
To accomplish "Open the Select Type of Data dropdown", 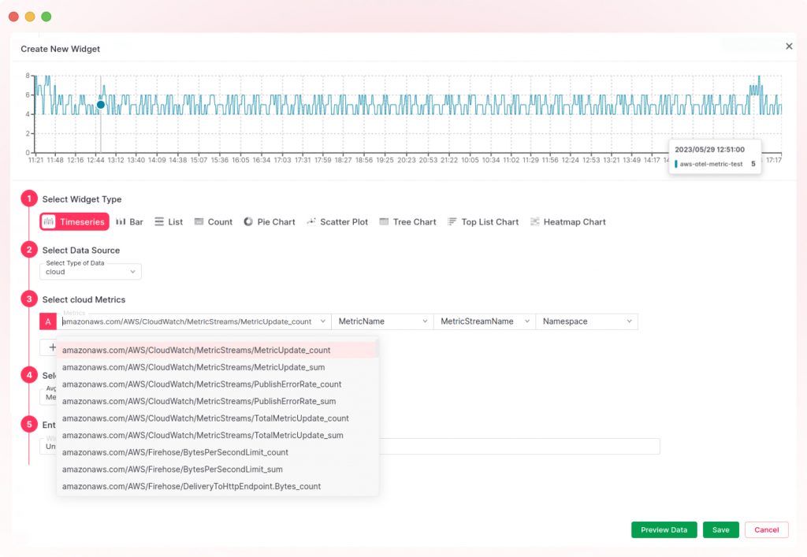I will [90, 271].
